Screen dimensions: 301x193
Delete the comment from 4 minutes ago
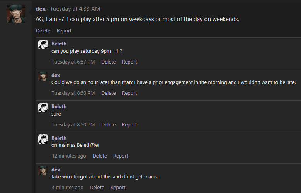tap(97, 188)
